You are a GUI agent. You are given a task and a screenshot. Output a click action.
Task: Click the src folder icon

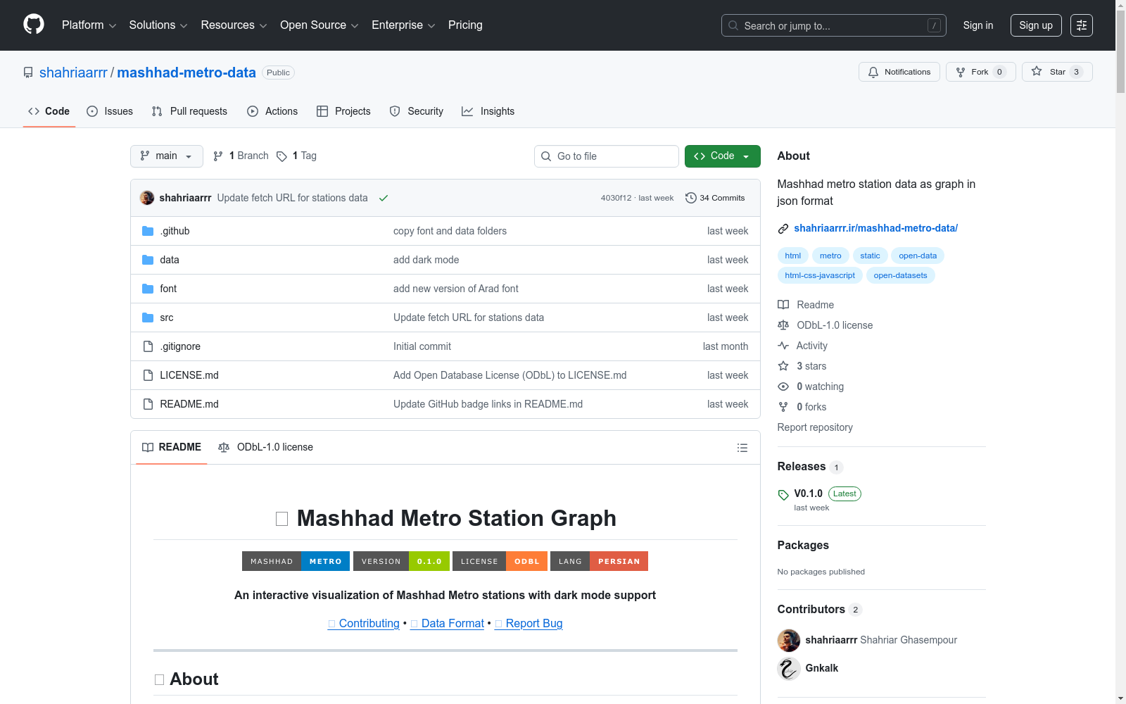coord(148,318)
